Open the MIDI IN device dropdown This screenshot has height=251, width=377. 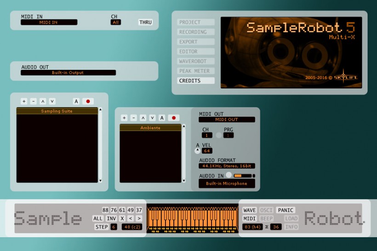(x=49, y=22)
